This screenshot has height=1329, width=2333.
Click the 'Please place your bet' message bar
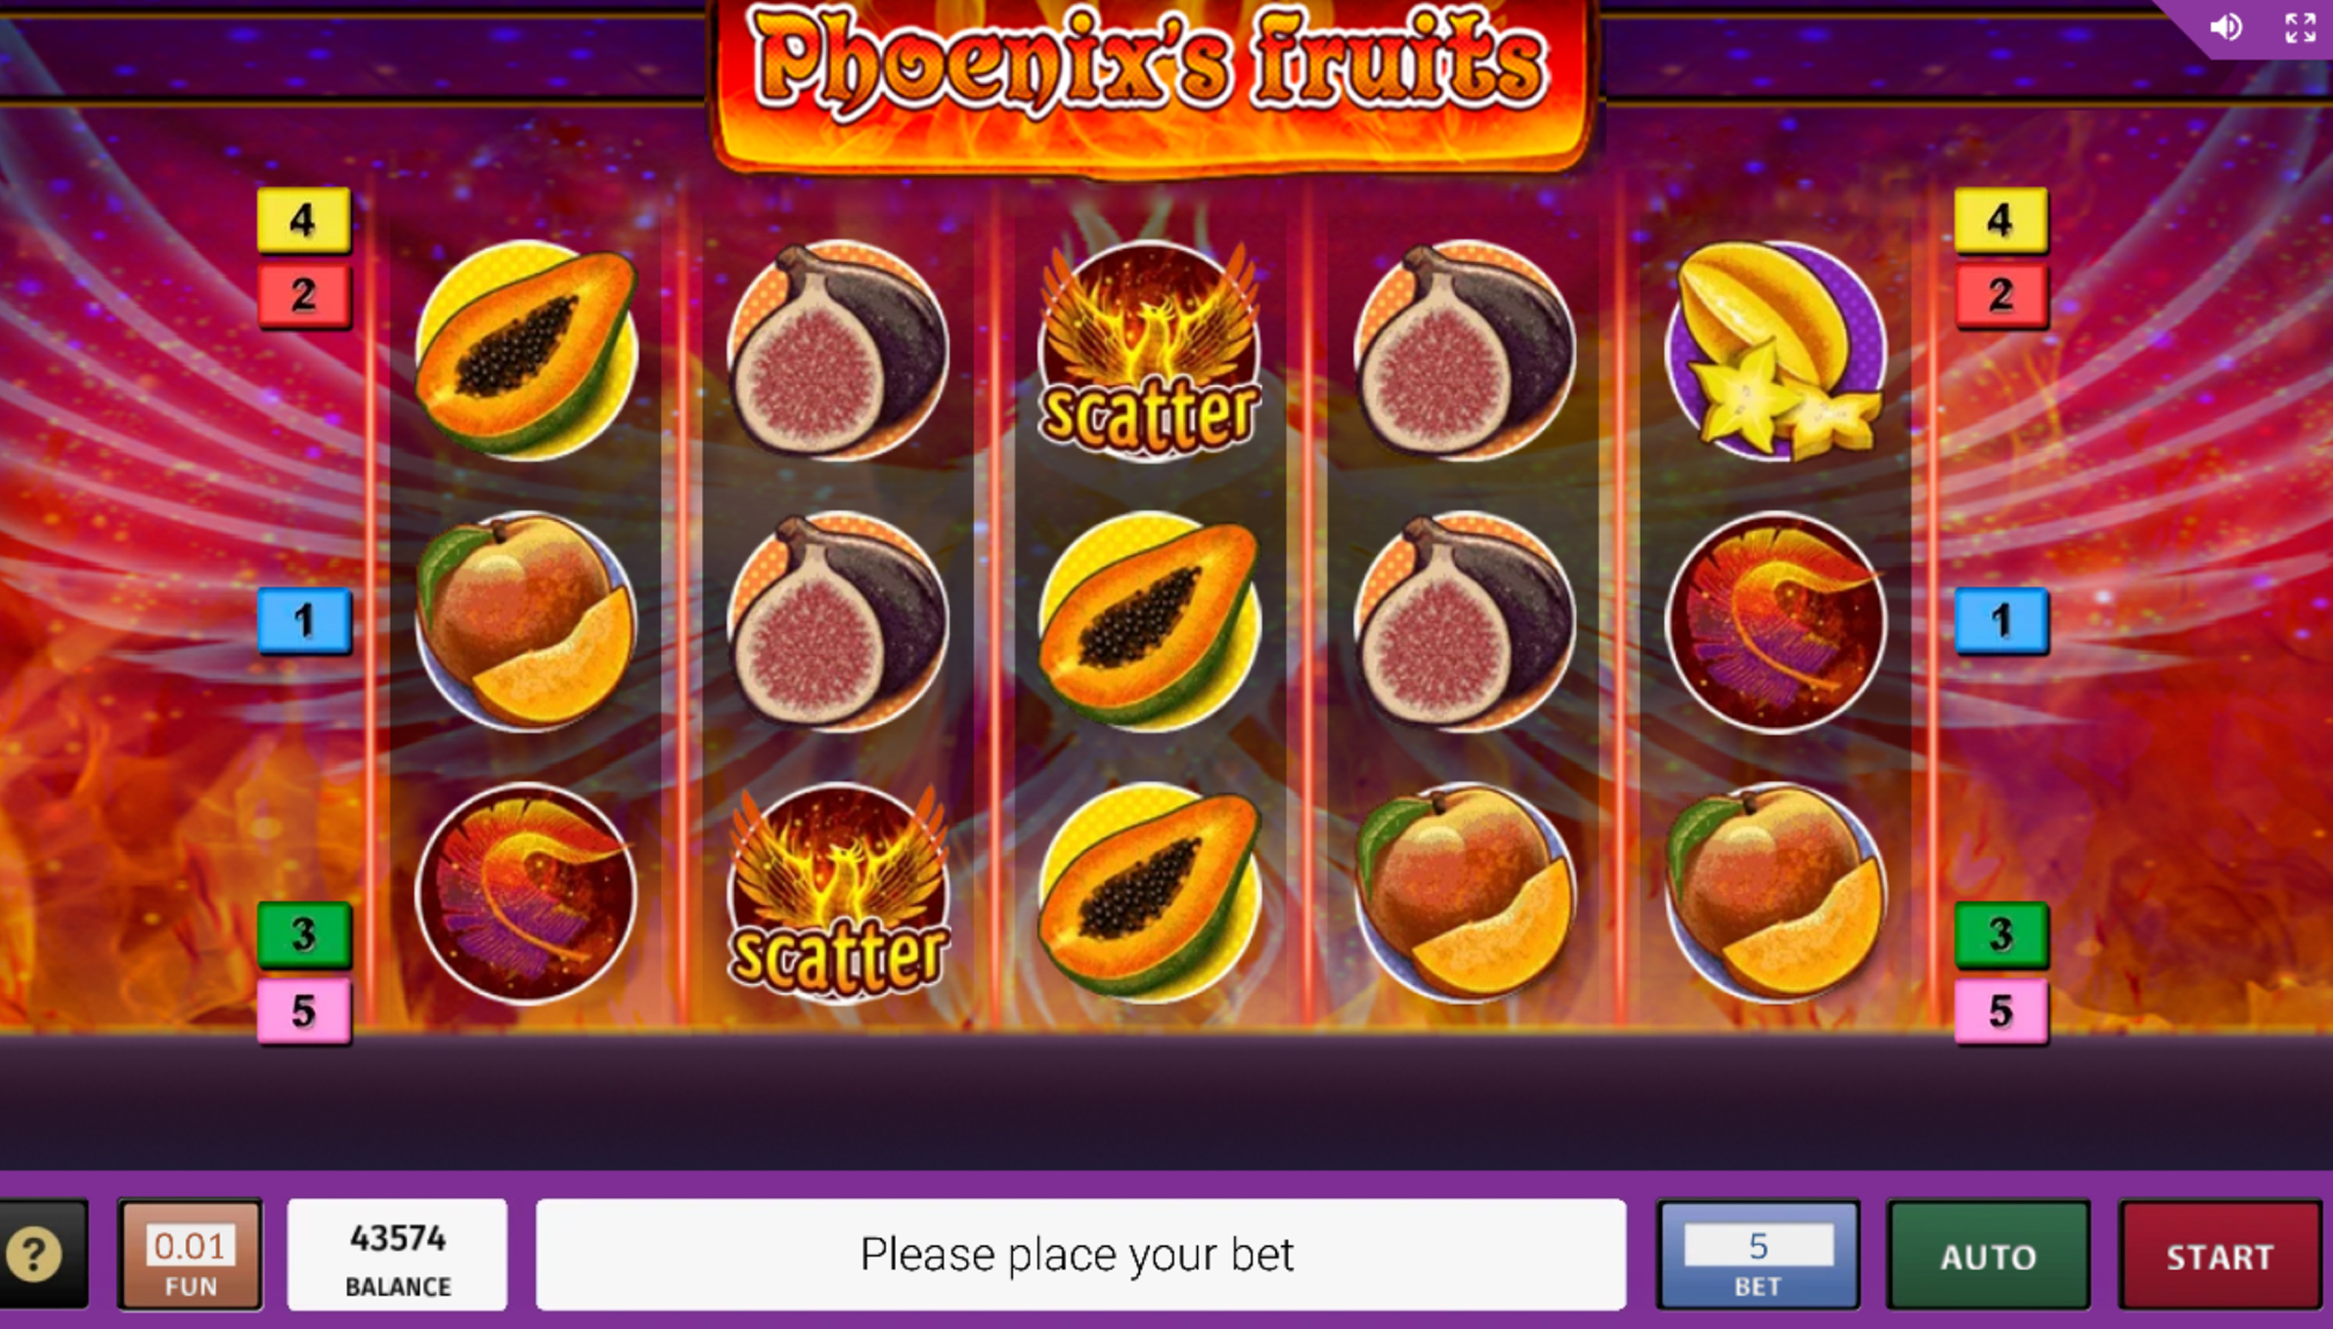(1080, 1255)
